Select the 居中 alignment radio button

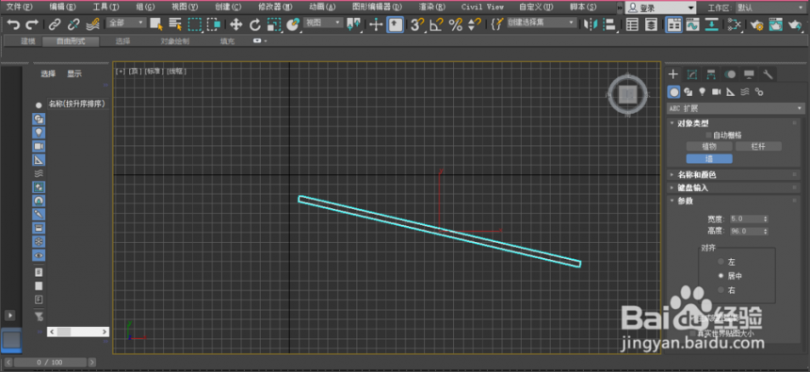point(721,276)
